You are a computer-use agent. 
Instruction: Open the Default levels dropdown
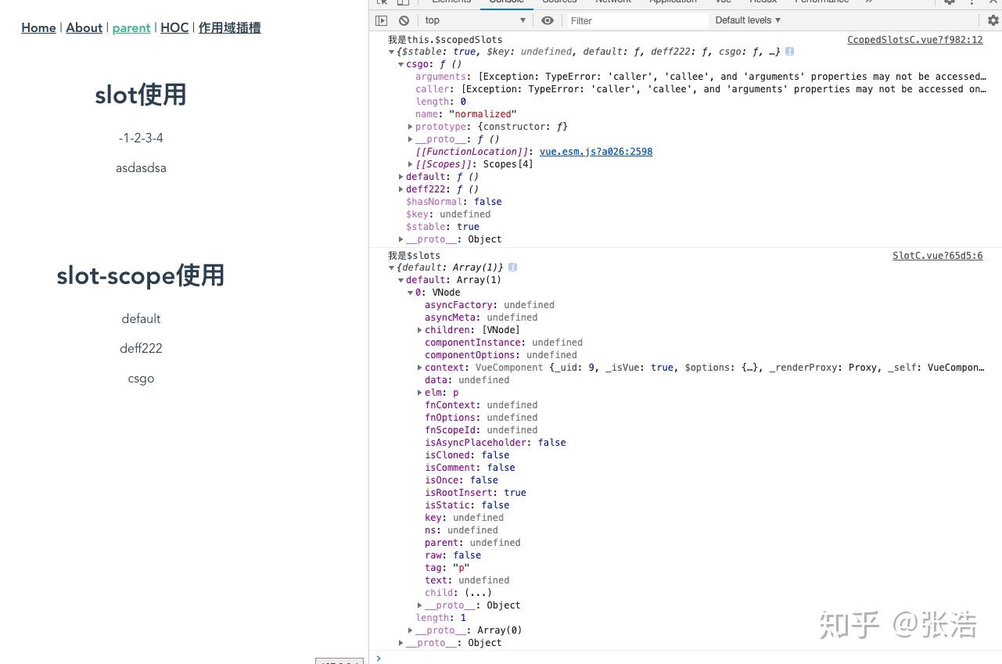pos(746,20)
